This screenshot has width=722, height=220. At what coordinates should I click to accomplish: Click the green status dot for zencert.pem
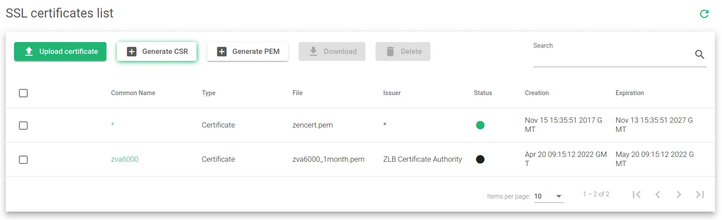coord(480,125)
